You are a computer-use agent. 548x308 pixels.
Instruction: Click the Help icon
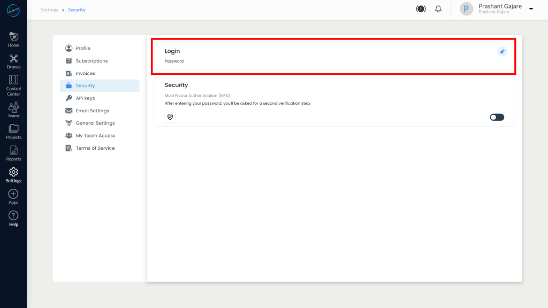tap(13, 217)
